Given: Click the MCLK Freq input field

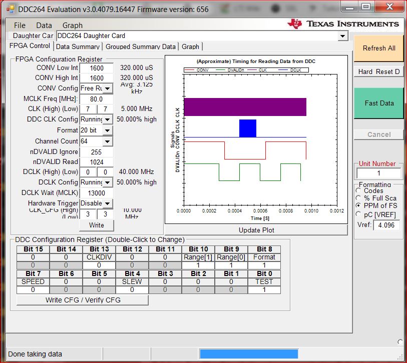Looking at the screenshot, I should point(97,99).
